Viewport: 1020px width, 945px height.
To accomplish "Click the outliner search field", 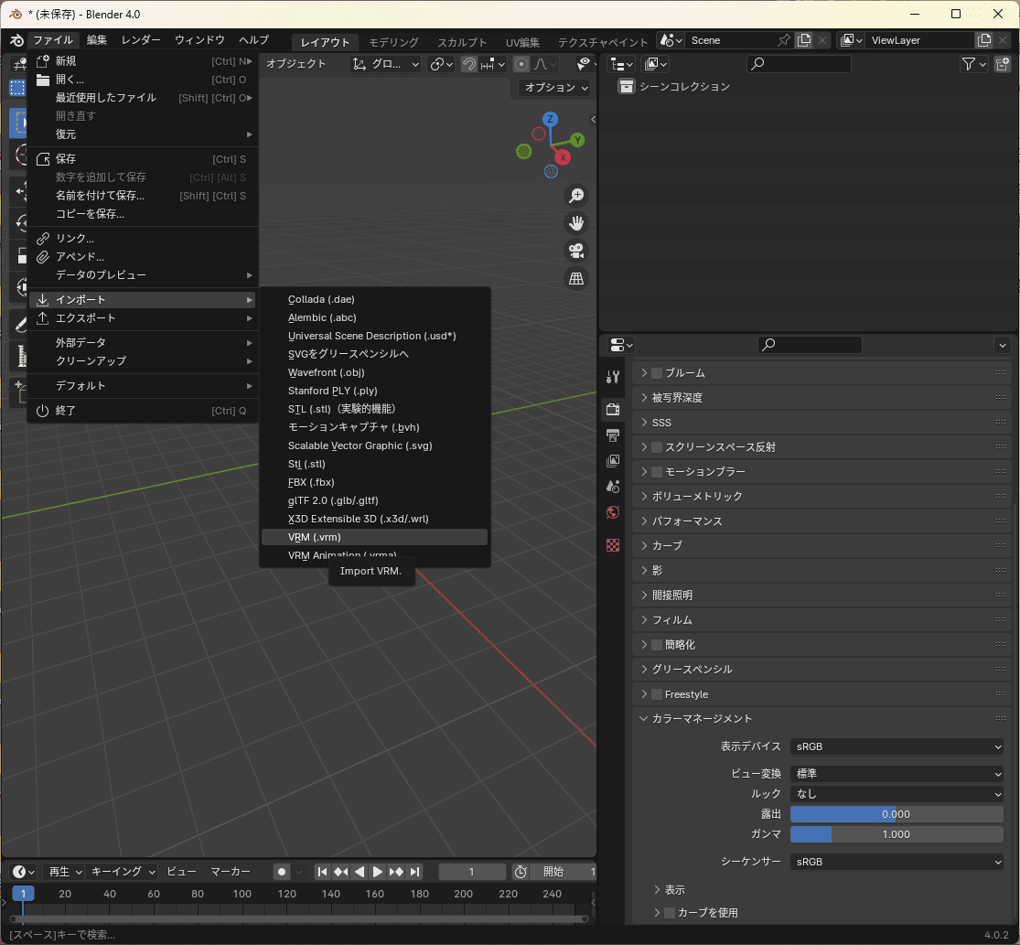I will (x=799, y=64).
